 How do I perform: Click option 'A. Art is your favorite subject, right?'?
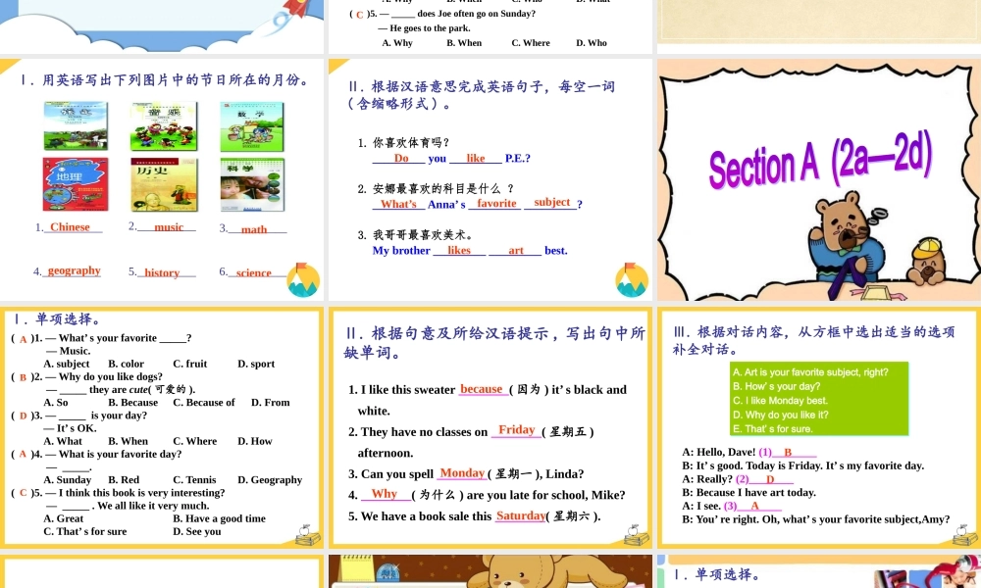click(x=810, y=372)
